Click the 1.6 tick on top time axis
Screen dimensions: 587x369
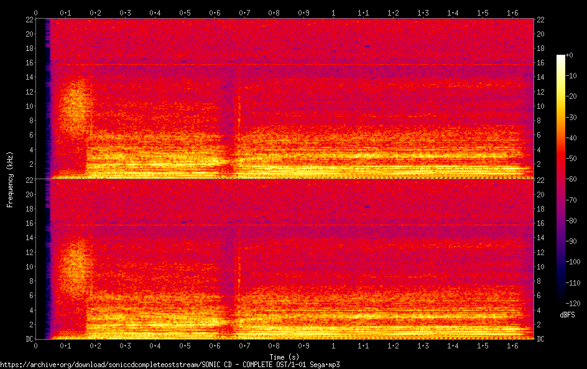click(513, 12)
